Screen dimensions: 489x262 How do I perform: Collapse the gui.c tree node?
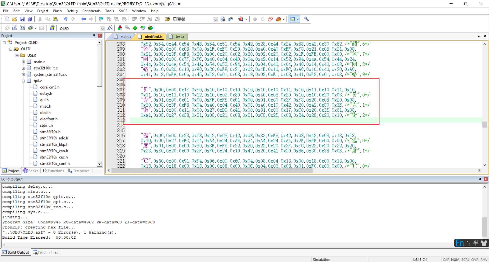click(23, 81)
